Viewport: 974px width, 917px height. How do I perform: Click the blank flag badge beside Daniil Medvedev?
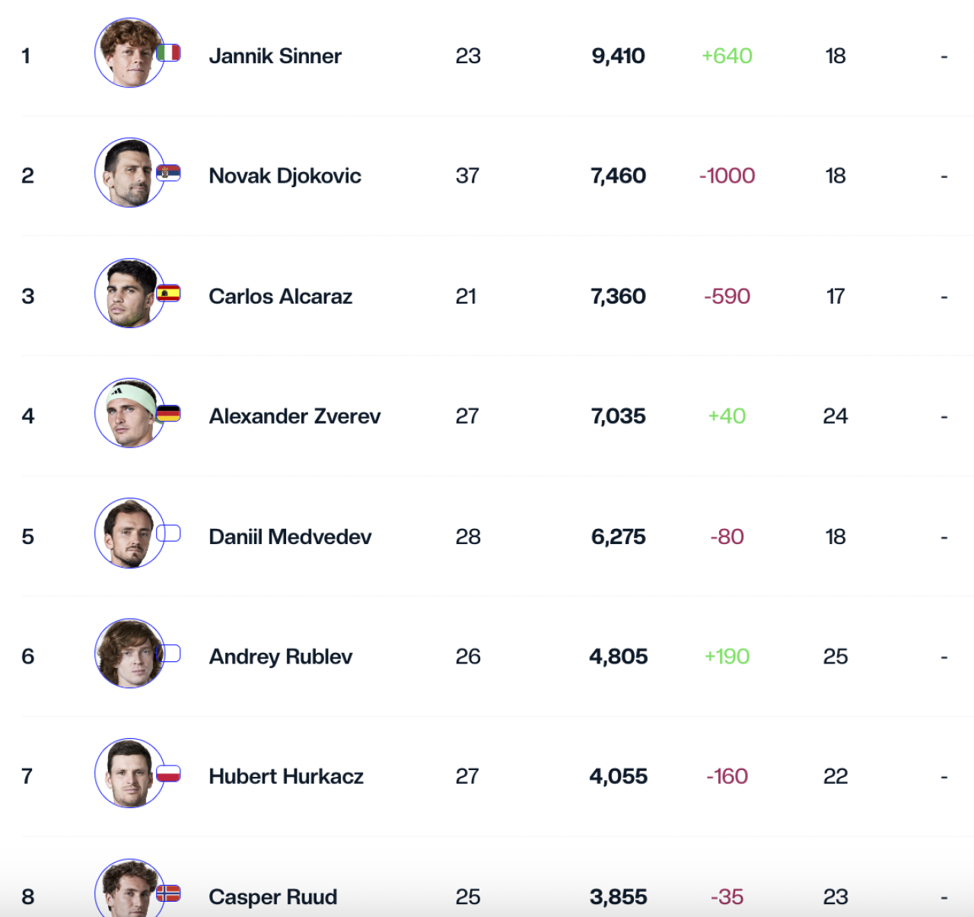168,533
